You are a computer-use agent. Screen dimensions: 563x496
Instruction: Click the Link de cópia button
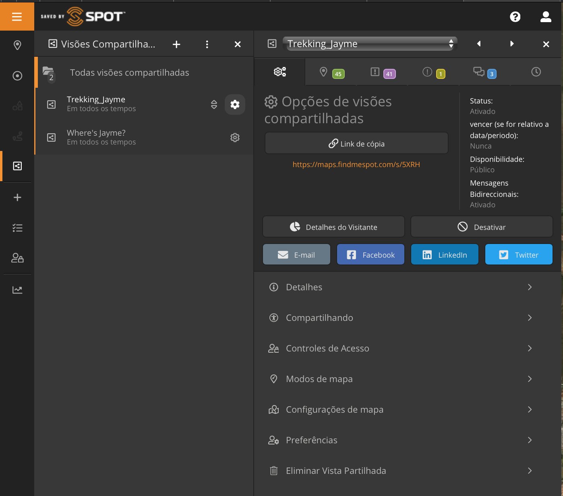[356, 144]
